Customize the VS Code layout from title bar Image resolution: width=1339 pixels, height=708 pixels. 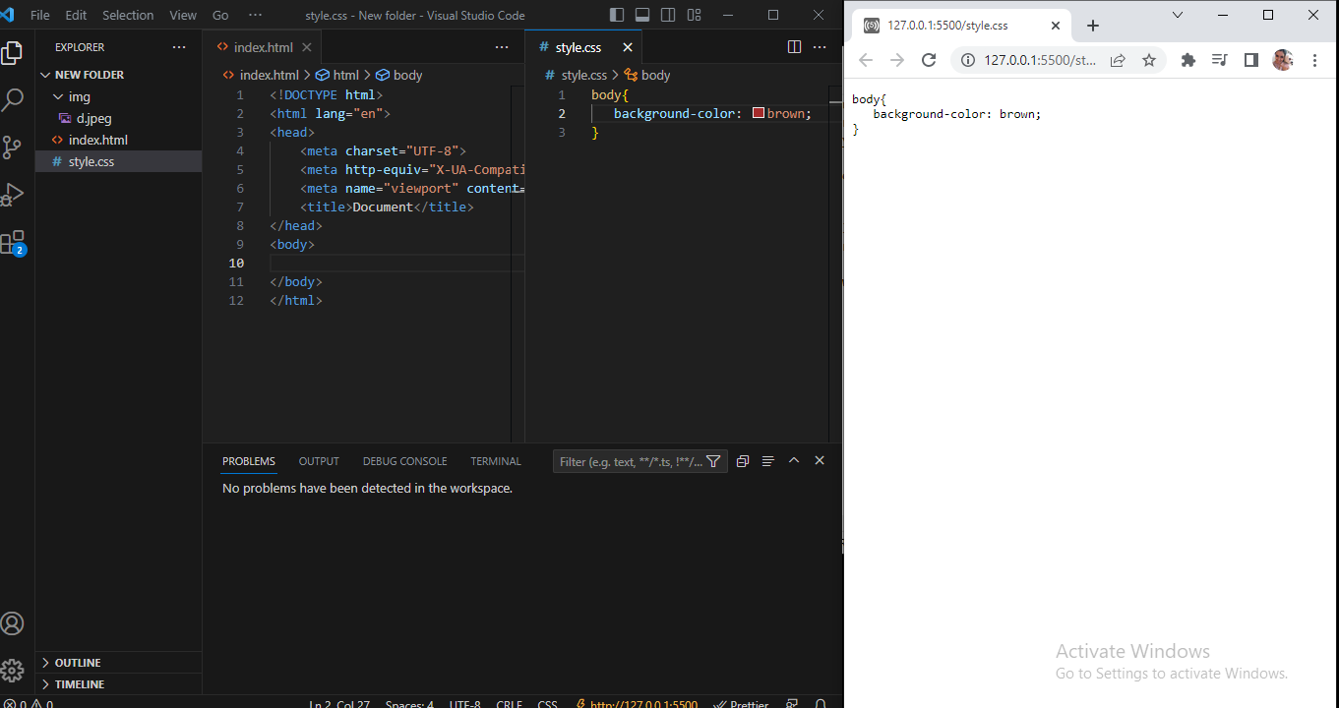pyautogui.click(x=695, y=15)
